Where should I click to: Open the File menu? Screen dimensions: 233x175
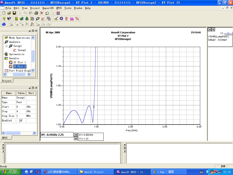pyautogui.click(x=8, y=8)
